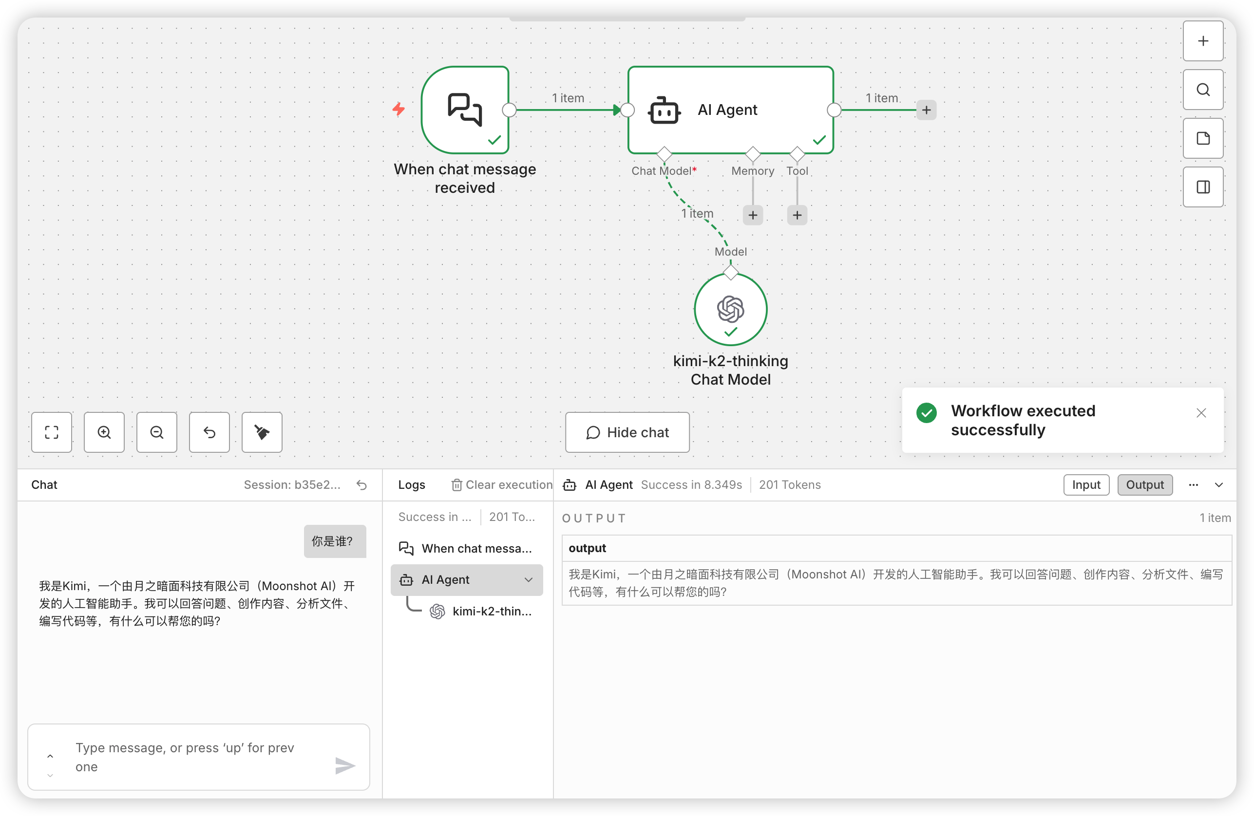The width and height of the screenshot is (1254, 816).
Task: Collapse the logs panel with chevron down
Action: click(x=1219, y=485)
